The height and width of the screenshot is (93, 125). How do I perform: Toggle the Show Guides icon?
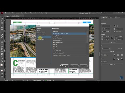click(x=114, y=59)
